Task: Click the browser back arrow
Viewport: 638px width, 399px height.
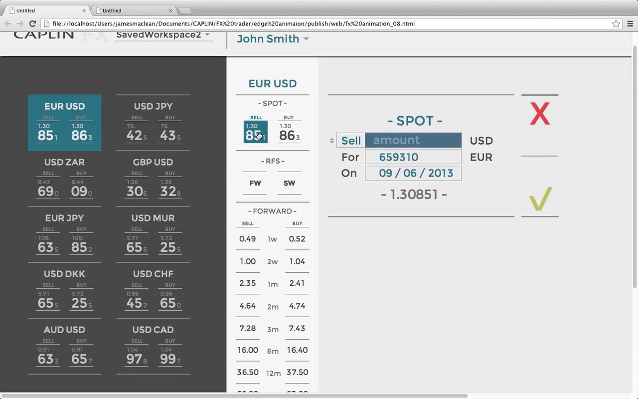Action: point(8,24)
